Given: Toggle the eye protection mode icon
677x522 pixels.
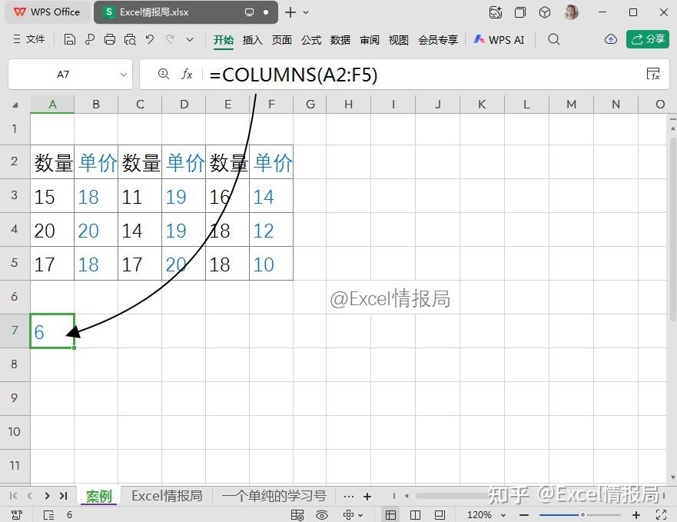Looking at the screenshot, I should [322, 514].
